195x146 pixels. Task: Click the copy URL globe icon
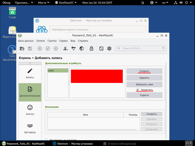[x=81, y=48]
